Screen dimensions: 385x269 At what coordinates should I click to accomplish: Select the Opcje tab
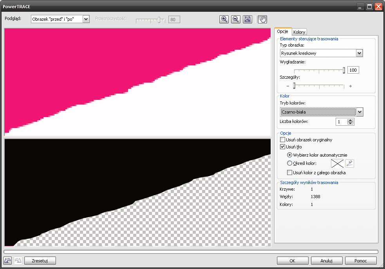point(282,32)
